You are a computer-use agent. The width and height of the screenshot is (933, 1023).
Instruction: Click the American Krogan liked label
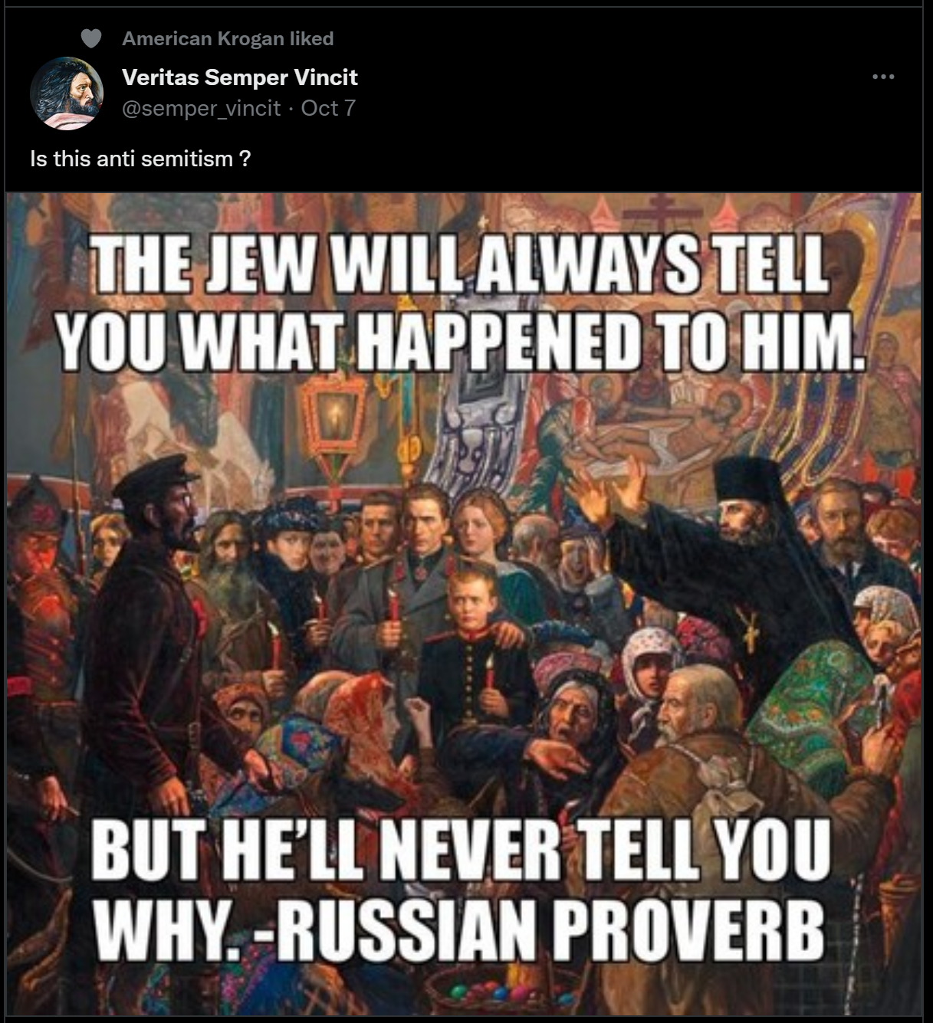(x=228, y=38)
